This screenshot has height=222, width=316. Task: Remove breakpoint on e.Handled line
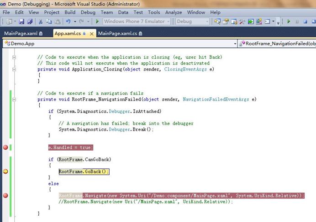5,147
